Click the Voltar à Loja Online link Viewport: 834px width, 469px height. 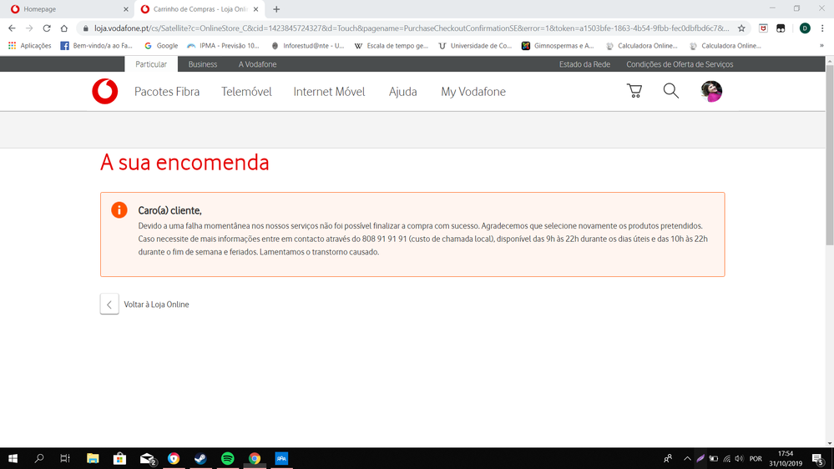[x=156, y=305]
